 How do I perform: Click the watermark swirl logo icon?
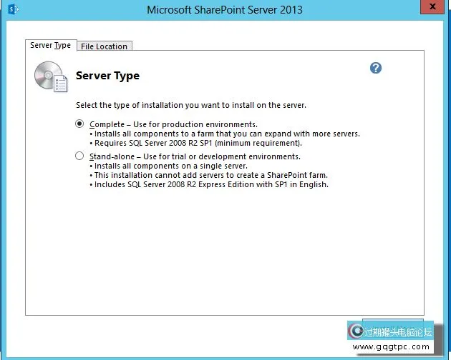point(356,331)
